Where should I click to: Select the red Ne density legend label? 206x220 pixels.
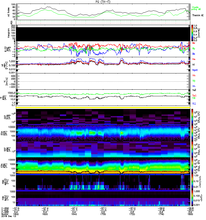click(194, 59)
